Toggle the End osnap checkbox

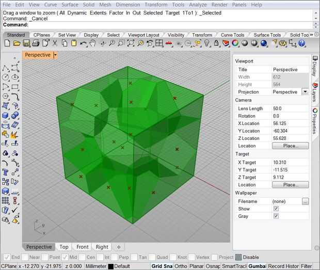7,257
